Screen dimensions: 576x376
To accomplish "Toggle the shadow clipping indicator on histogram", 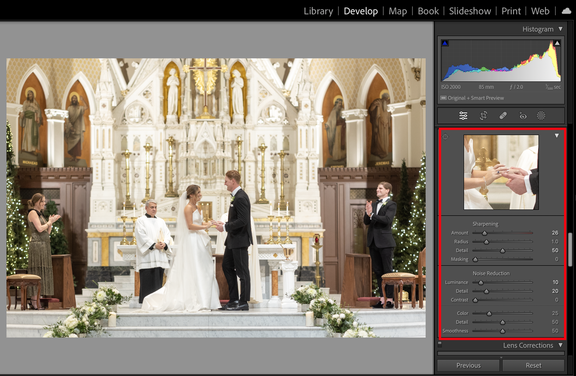I will (445, 43).
